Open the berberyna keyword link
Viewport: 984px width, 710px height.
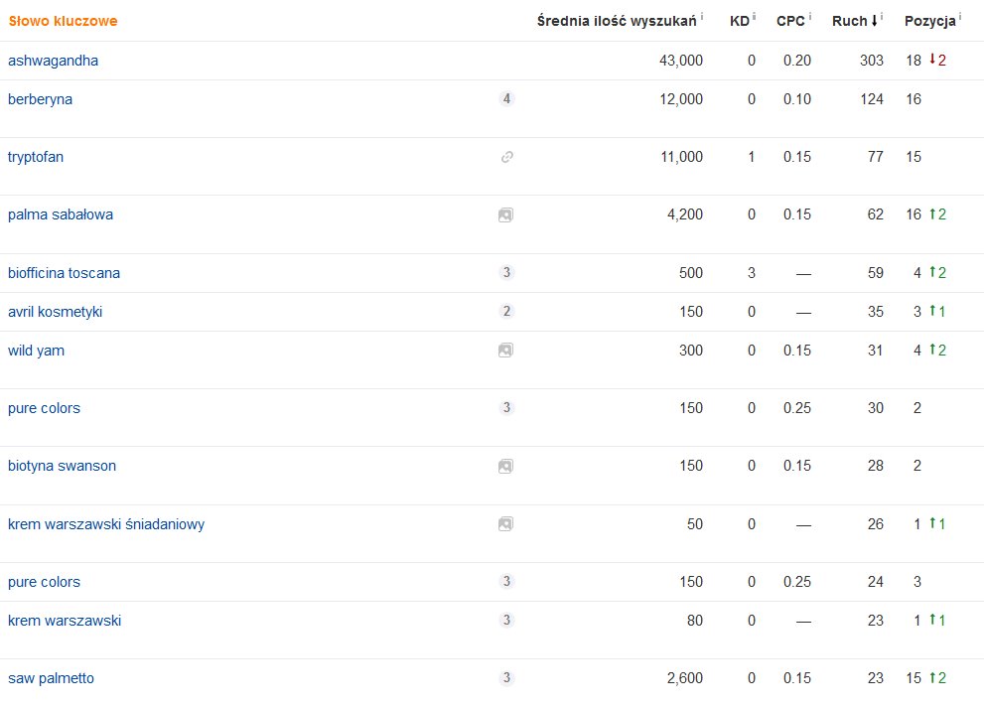40,99
